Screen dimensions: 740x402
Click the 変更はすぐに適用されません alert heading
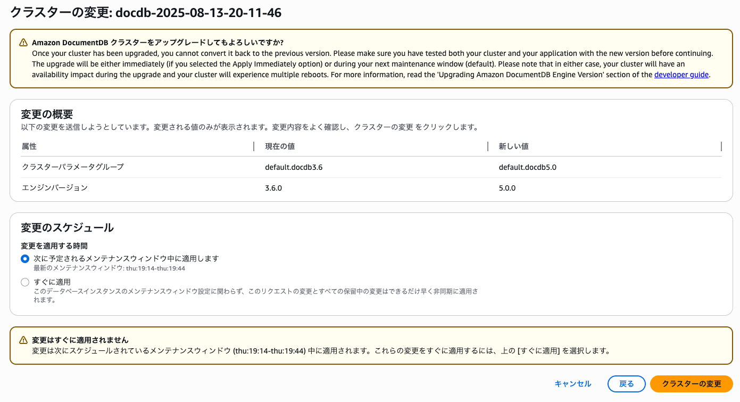pos(80,340)
